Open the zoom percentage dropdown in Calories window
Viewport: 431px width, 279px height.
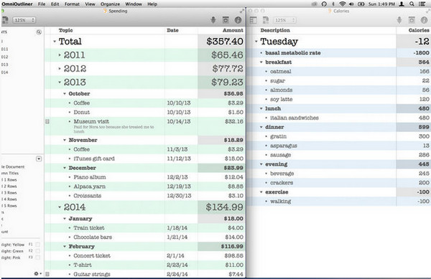click(x=284, y=20)
